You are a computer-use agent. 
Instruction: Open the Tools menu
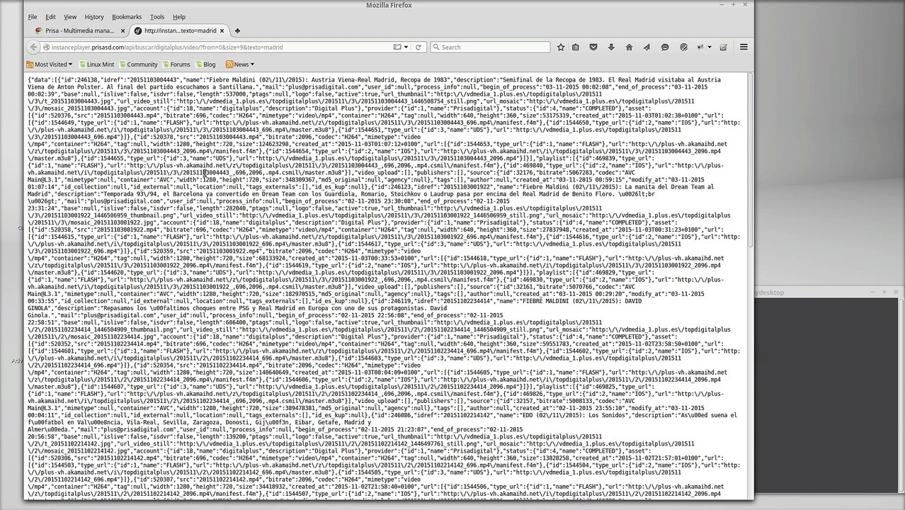pos(157,17)
